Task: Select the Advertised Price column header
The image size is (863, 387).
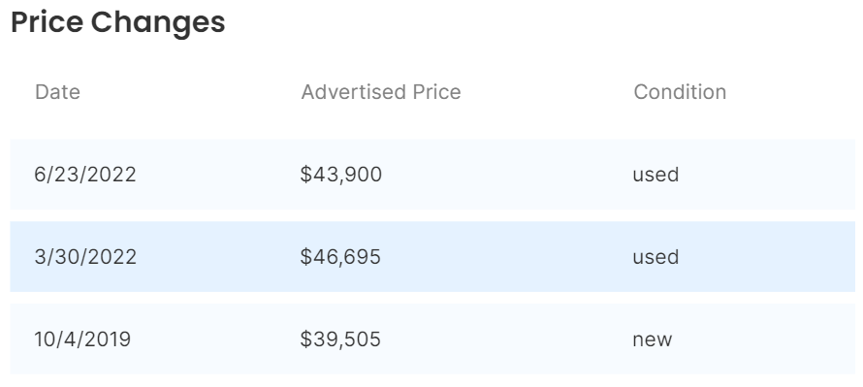Action: click(x=381, y=92)
